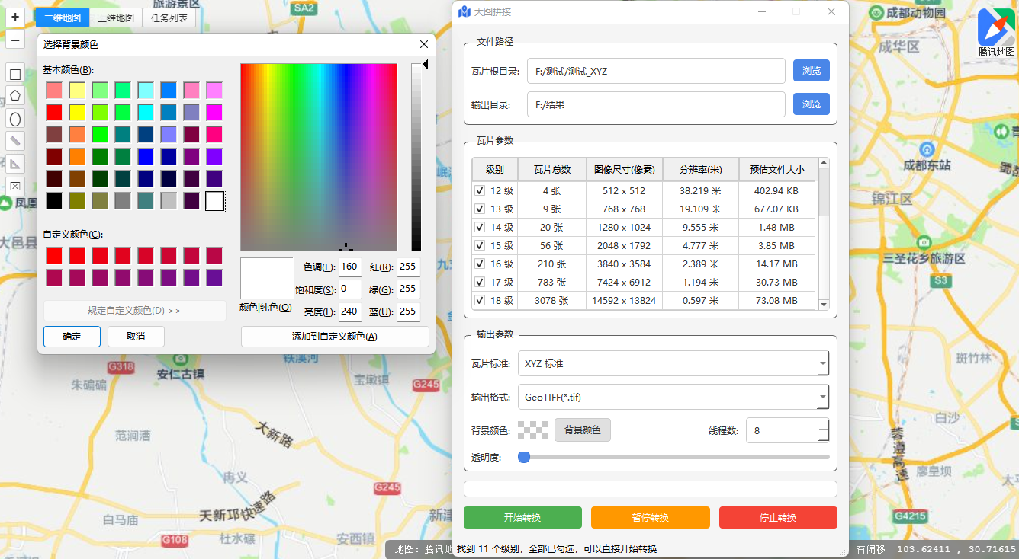This screenshot has height=559, width=1019.
Task: Click the crossed-box clear tool icon
Action: (x=14, y=186)
